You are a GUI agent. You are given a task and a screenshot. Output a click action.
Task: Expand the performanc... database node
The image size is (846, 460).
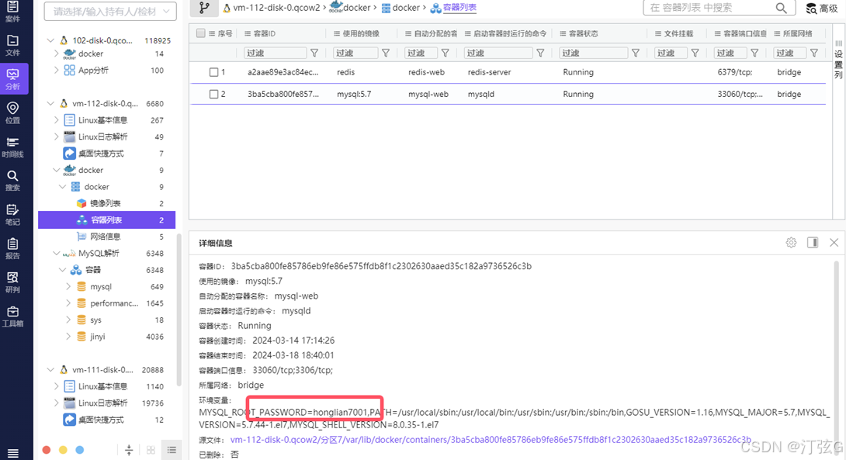[68, 303]
